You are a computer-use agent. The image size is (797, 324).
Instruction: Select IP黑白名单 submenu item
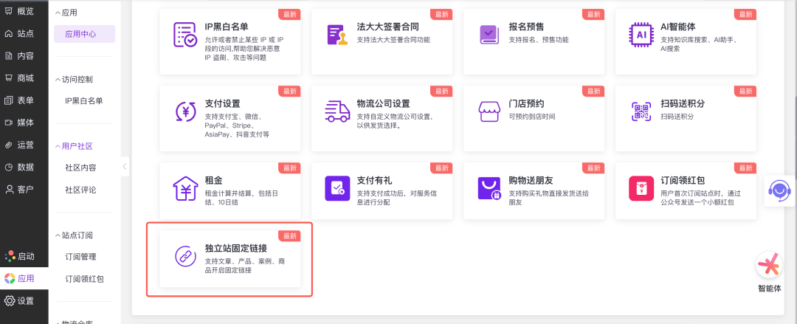[x=84, y=100]
